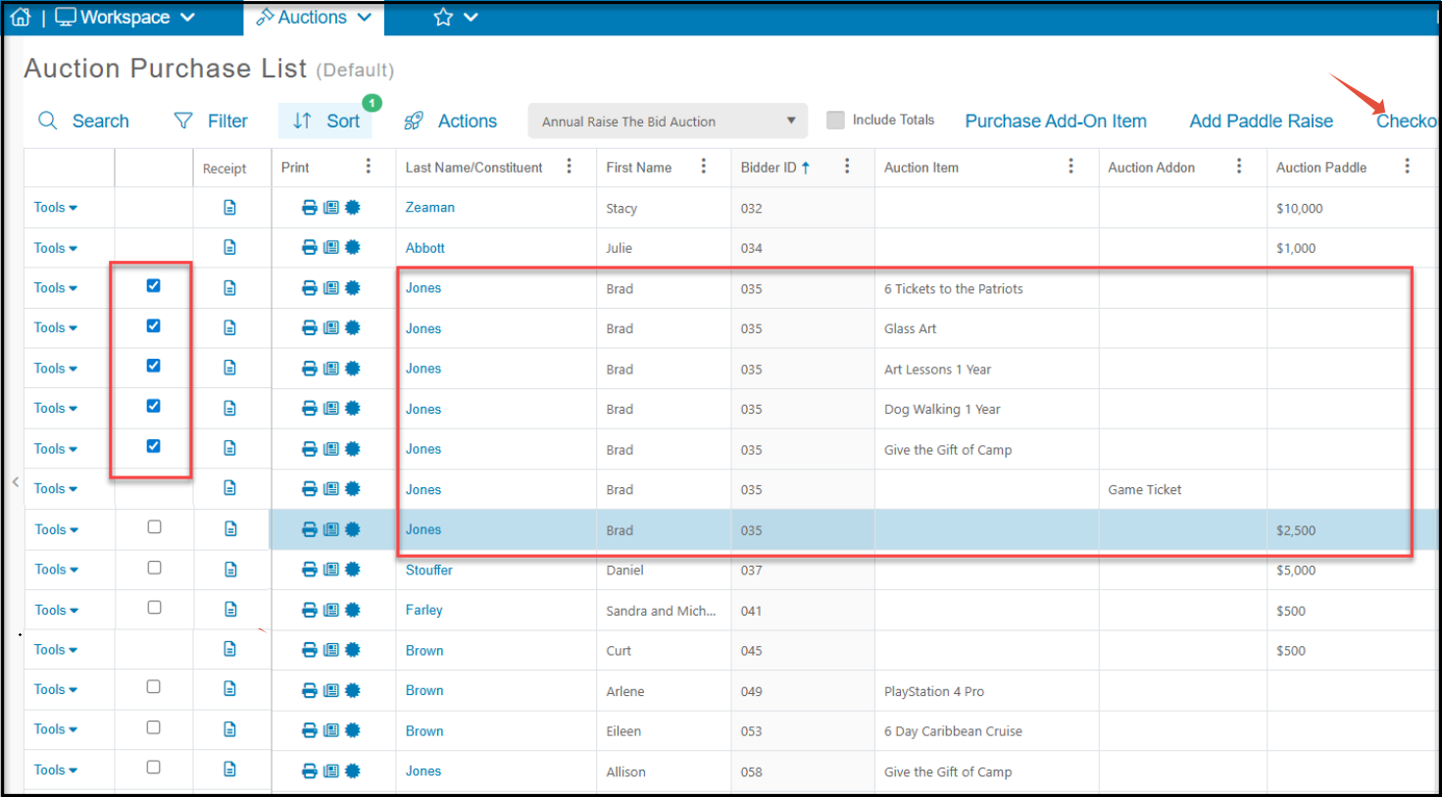Viewport: 1442px width, 797px height.
Task: Check the Stouffer row checkbox
Action: (x=154, y=568)
